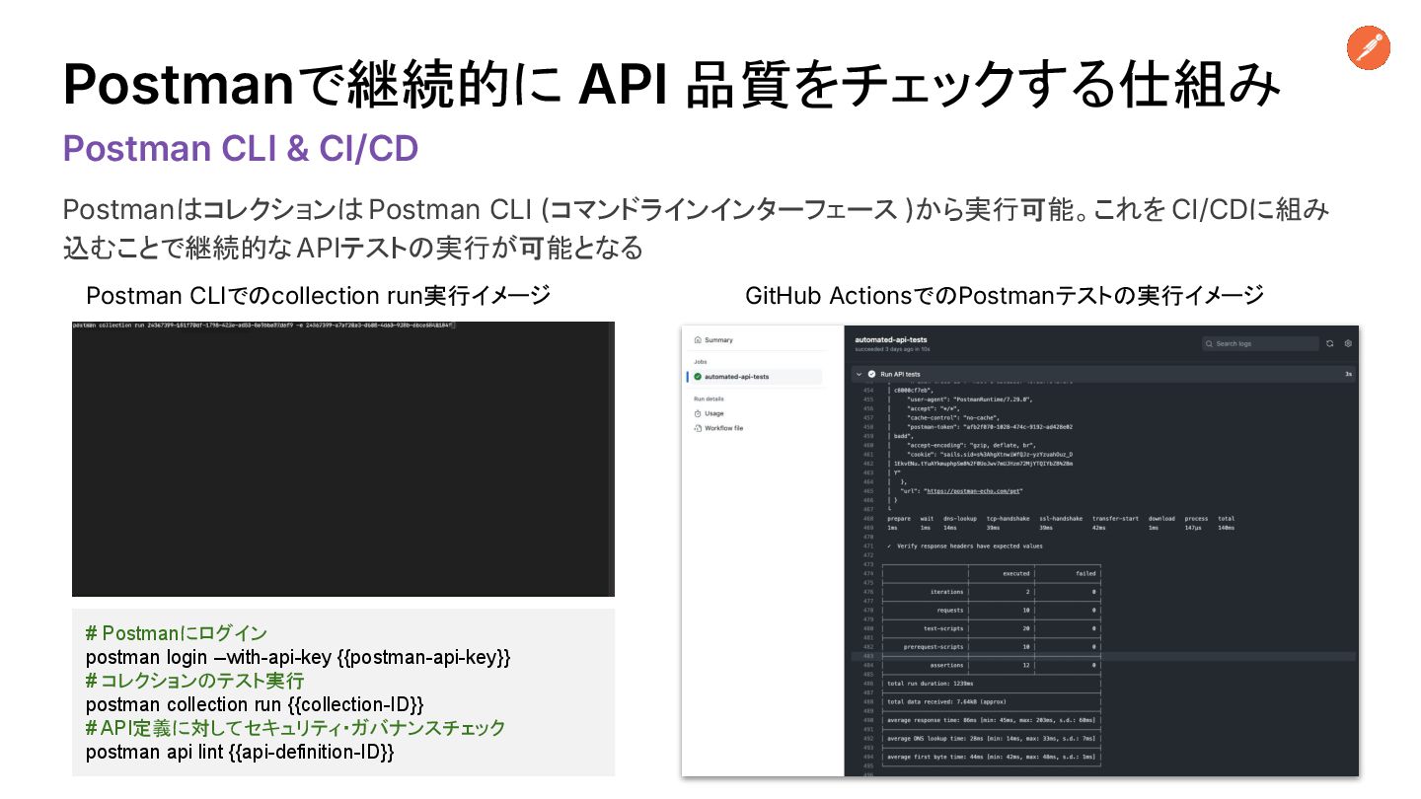Click the average first byte time line

click(x=991, y=757)
